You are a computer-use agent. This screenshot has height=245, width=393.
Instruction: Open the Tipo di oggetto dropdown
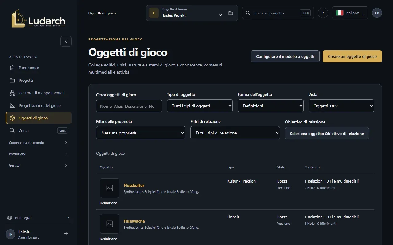[200, 106]
